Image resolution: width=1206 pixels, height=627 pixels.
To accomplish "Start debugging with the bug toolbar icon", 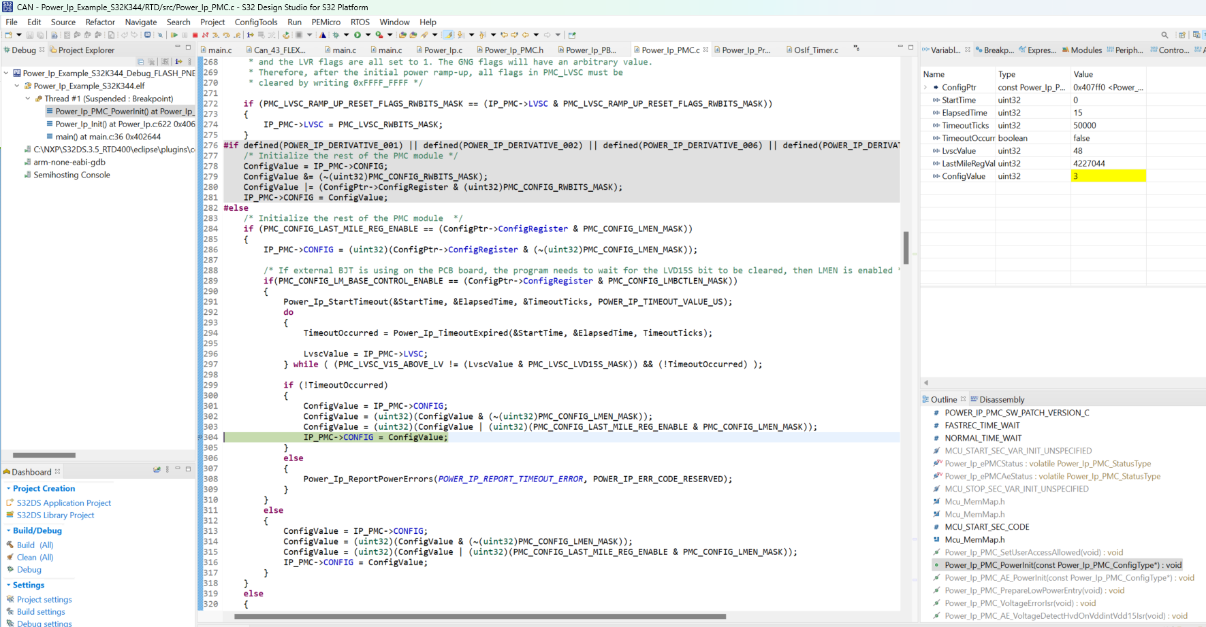I will point(336,35).
